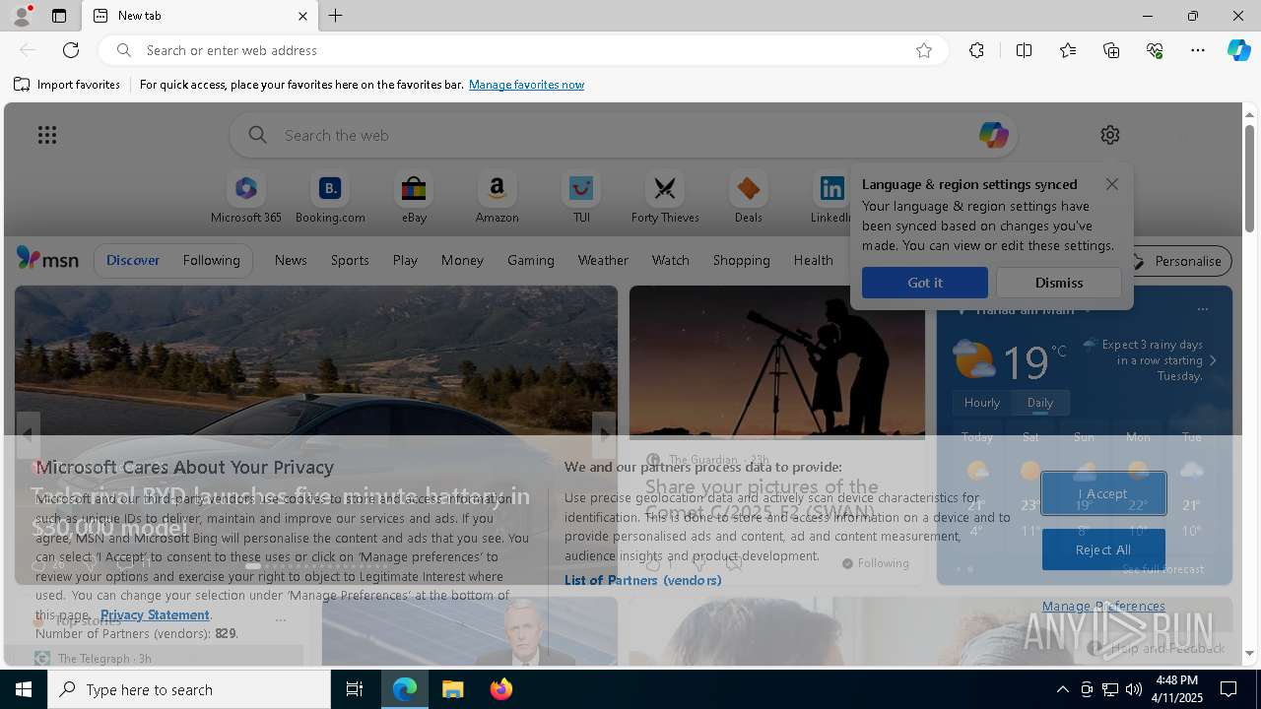The height and width of the screenshot is (709, 1261).
Task: Focus the Search the web box
Action: pyautogui.click(x=624, y=135)
